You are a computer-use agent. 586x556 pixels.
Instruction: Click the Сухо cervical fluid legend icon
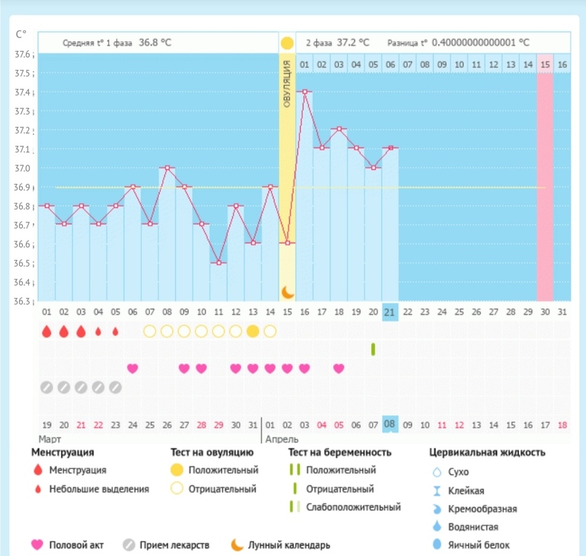pos(437,472)
